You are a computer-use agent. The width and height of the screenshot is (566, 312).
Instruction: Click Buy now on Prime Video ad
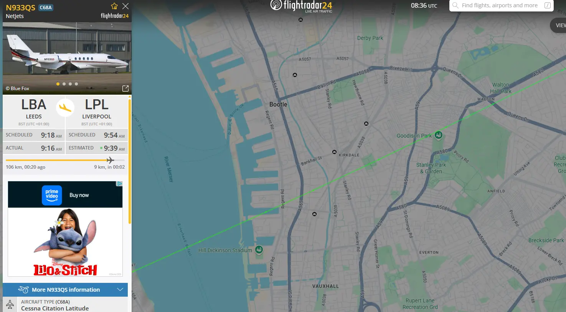[79, 195]
